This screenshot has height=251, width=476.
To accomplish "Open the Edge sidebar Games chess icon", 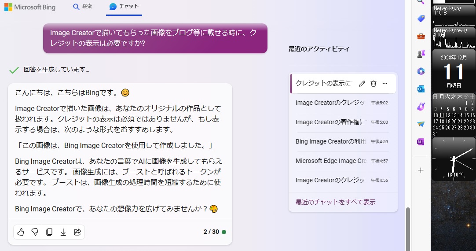I will (x=421, y=54).
